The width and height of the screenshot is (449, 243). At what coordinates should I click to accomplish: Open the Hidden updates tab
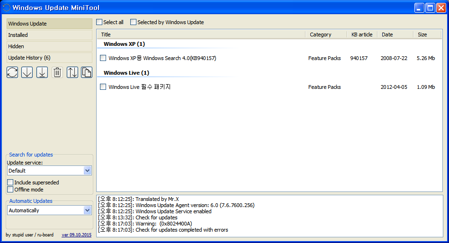(x=49, y=46)
